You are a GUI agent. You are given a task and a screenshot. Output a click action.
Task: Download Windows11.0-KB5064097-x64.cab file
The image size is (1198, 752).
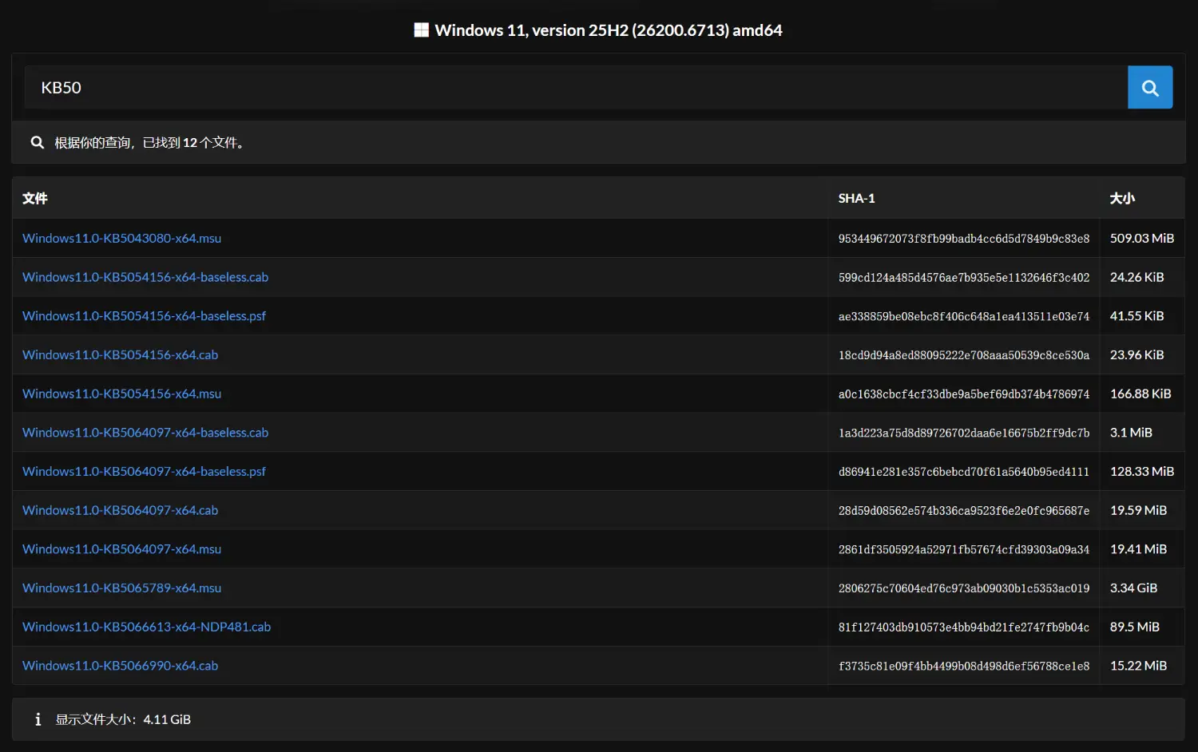coord(120,510)
